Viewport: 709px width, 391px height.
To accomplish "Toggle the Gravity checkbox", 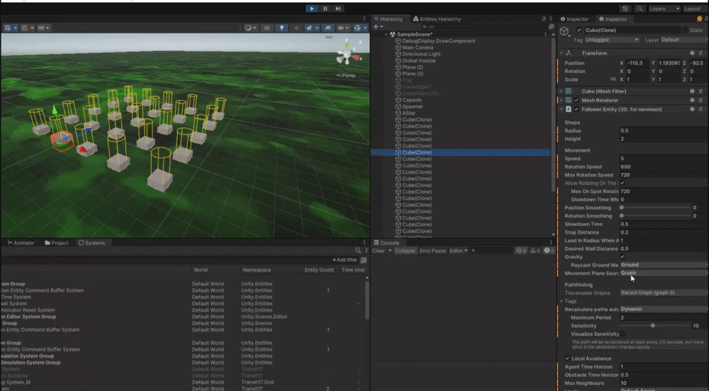I will [x=623, y=257].
